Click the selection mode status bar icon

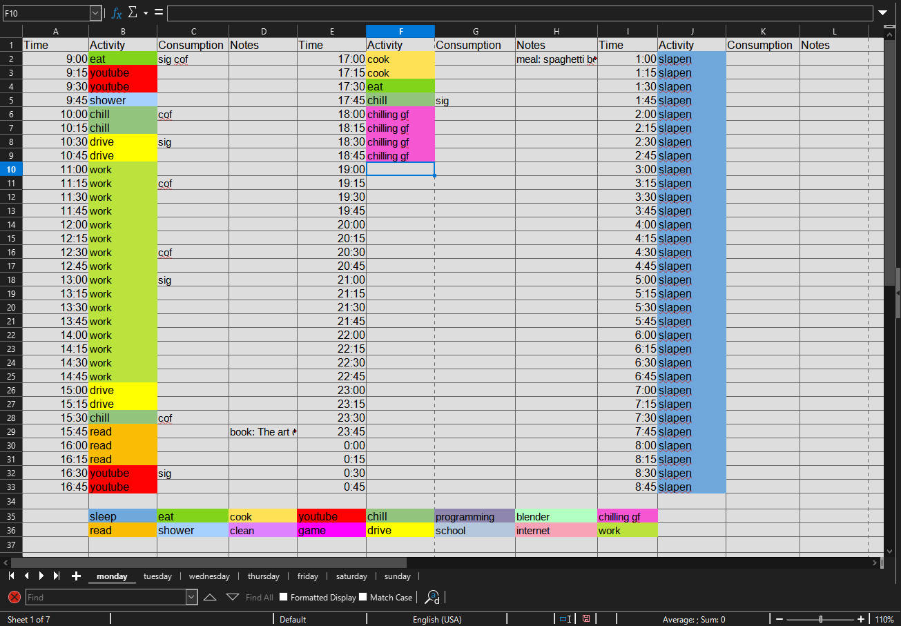(565, 619)
